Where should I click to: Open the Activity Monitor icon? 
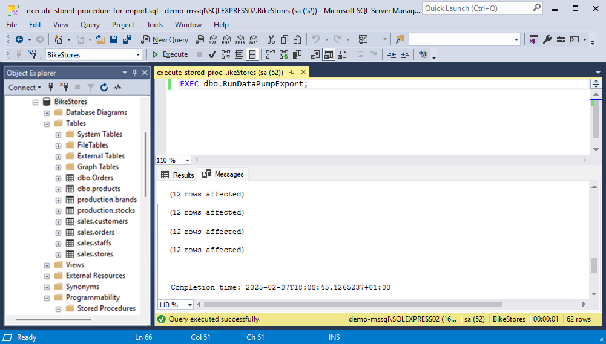(363, 39)
